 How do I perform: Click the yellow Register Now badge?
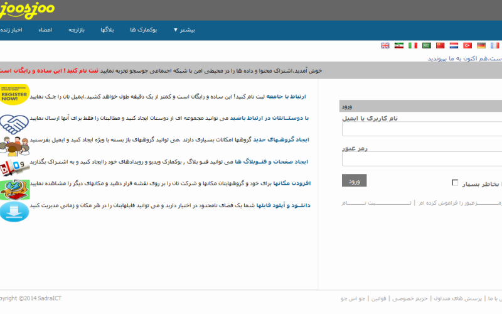click(14, 95)
